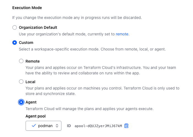Open the podman agent pool dropdown

[44, 126]
